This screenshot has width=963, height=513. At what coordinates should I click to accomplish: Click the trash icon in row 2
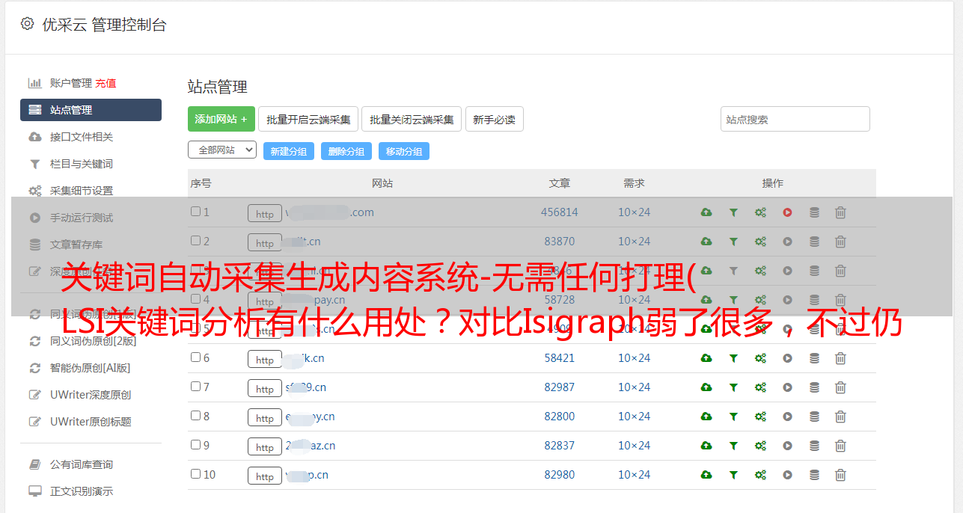pyautogui.click(x=840, y=242)
